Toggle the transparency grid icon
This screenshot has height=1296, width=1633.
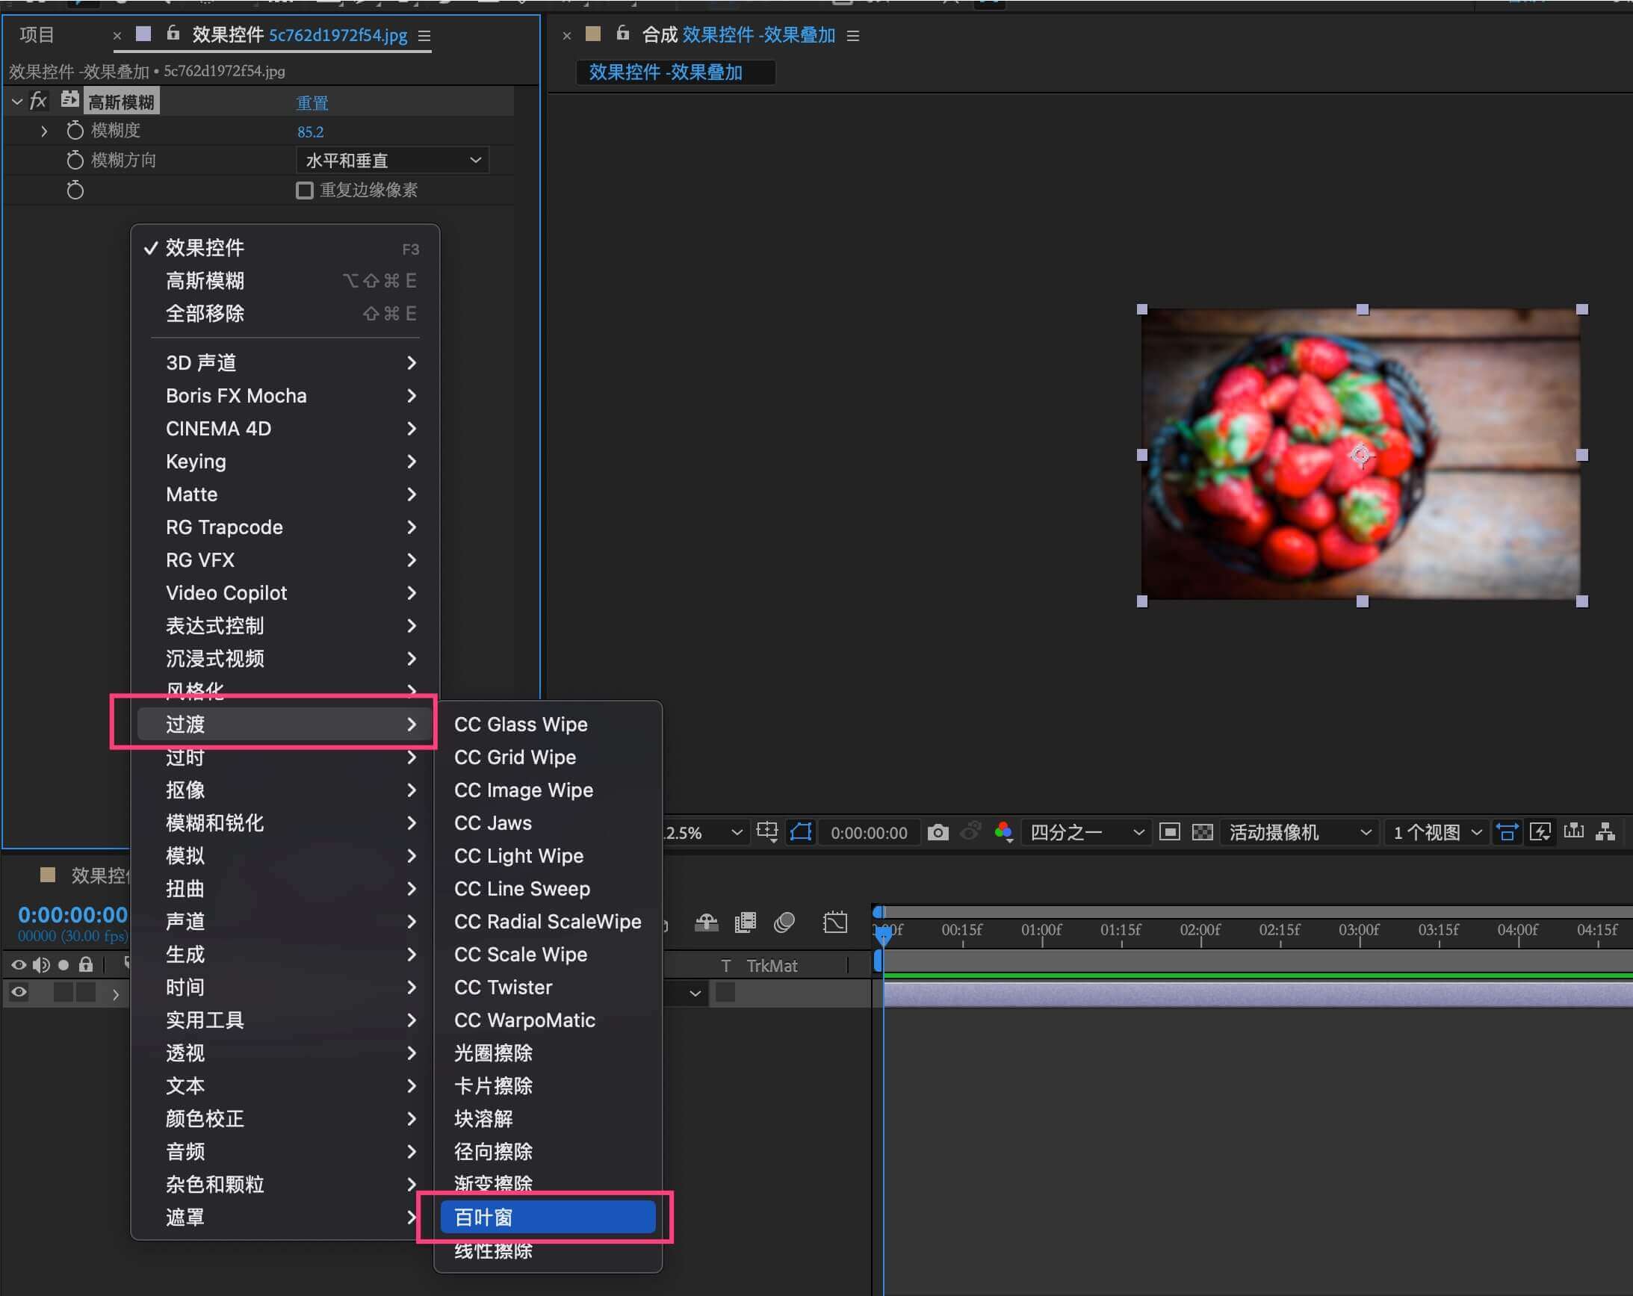point(1202,832)
